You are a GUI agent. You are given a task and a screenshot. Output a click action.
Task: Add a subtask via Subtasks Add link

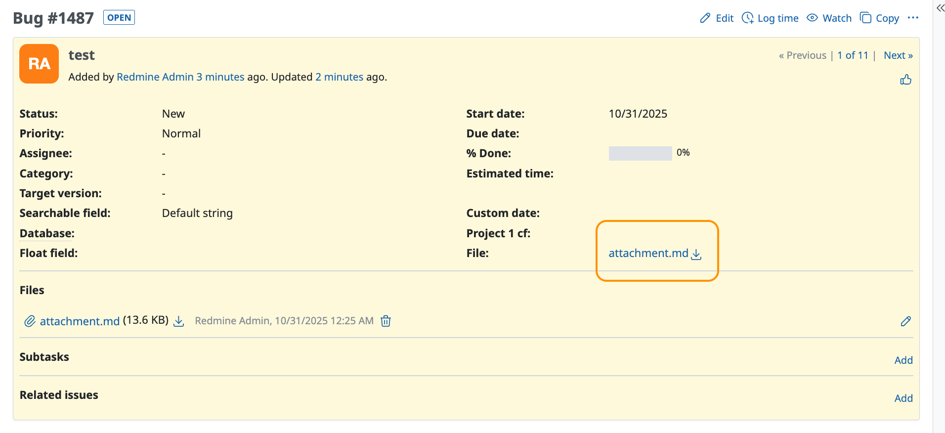(903, 360)
